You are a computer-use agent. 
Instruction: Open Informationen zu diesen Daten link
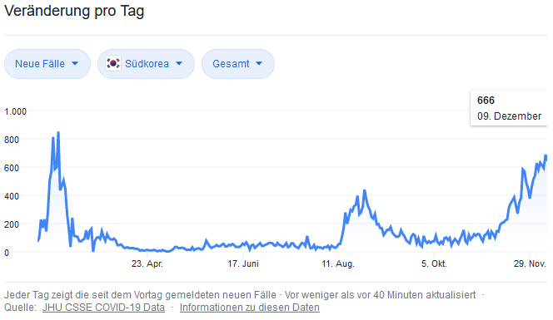(x=249, y=308)
